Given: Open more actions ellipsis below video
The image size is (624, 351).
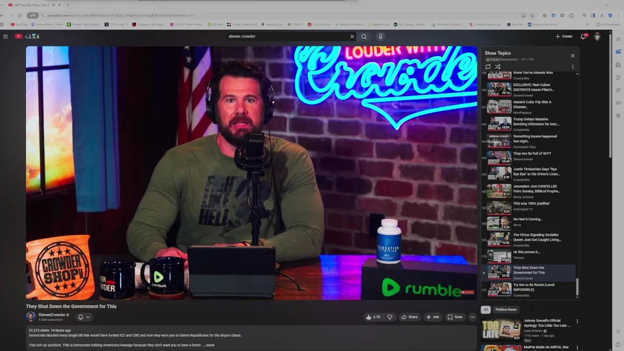Looking at the screenshot, I should (x=472, y=317).
